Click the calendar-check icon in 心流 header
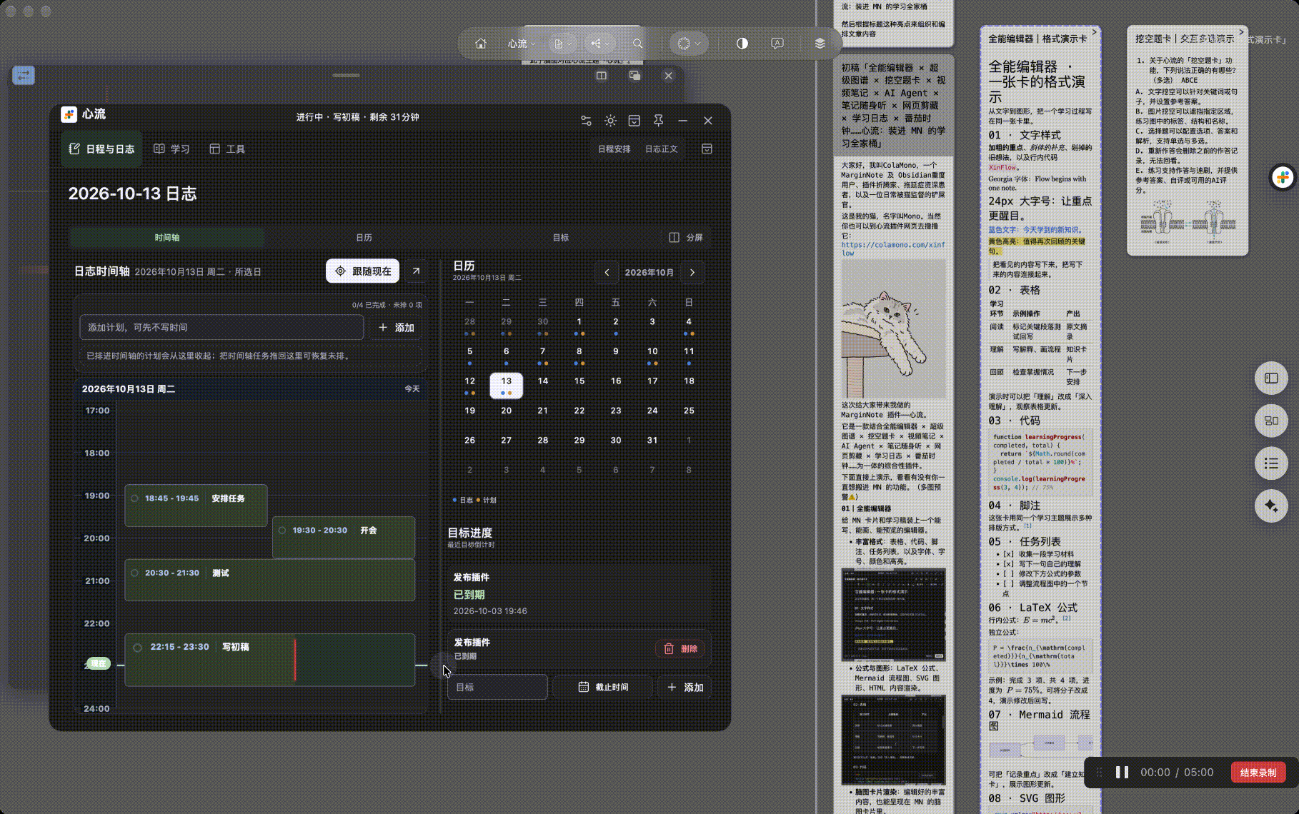The width and height of the screenshot is (1299, 814). pyautogui.click(x=634, y=121)
